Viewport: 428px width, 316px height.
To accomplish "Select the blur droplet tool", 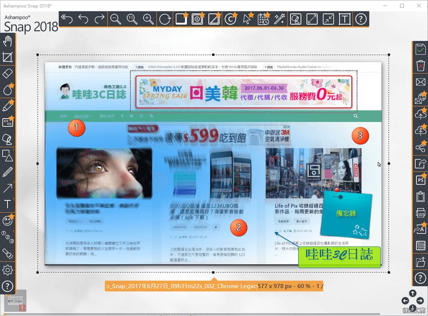I will pos(7,90).
